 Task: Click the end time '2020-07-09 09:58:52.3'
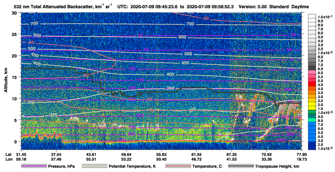[x=210, y=6]
